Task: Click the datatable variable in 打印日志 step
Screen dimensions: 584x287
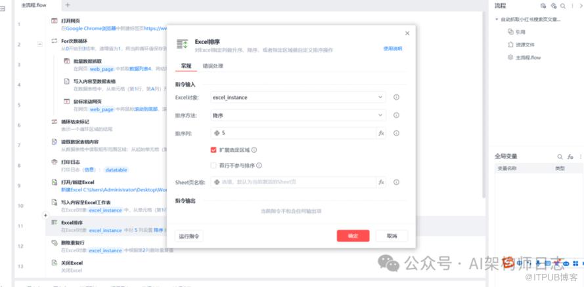Action: click(x=116, y=170)
